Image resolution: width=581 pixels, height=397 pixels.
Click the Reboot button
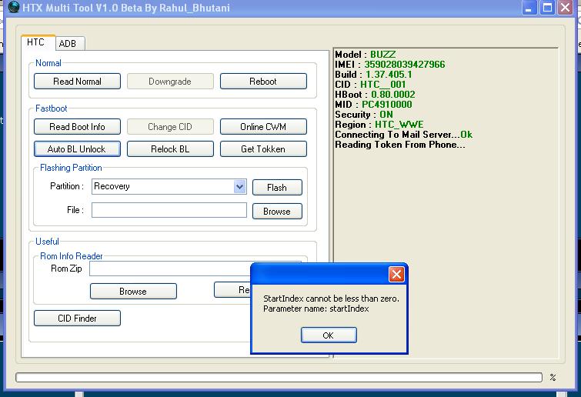263,81
